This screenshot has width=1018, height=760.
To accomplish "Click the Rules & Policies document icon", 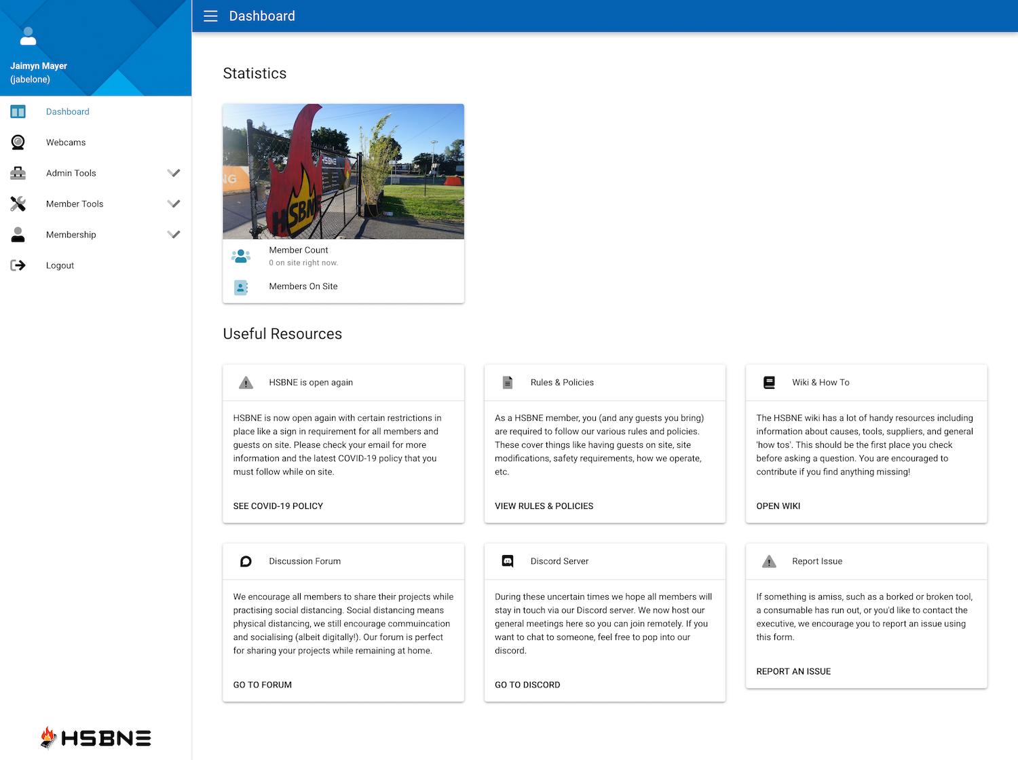I will (x=507, y=383).
